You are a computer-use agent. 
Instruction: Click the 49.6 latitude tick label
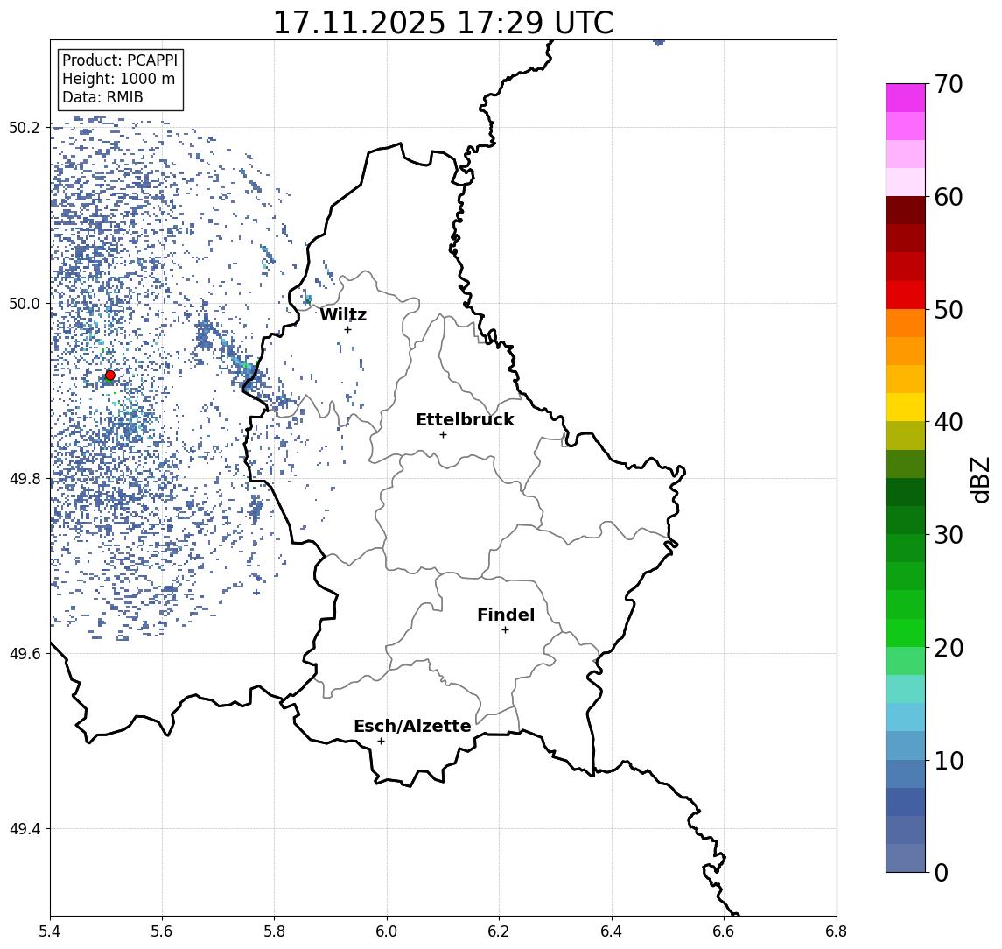24,654
